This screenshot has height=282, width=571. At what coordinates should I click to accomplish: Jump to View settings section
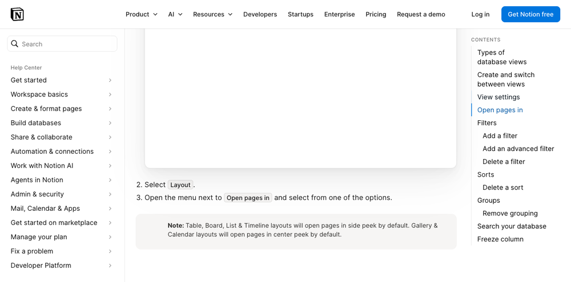(498, 97)
